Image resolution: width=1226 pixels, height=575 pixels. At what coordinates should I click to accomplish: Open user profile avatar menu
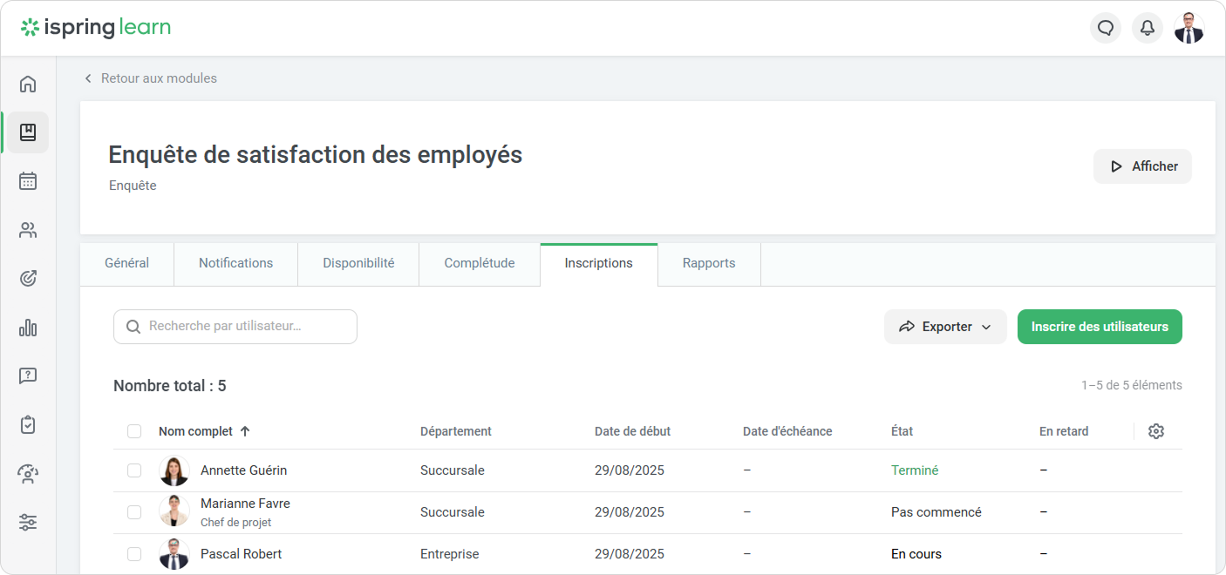point(1189,28)
